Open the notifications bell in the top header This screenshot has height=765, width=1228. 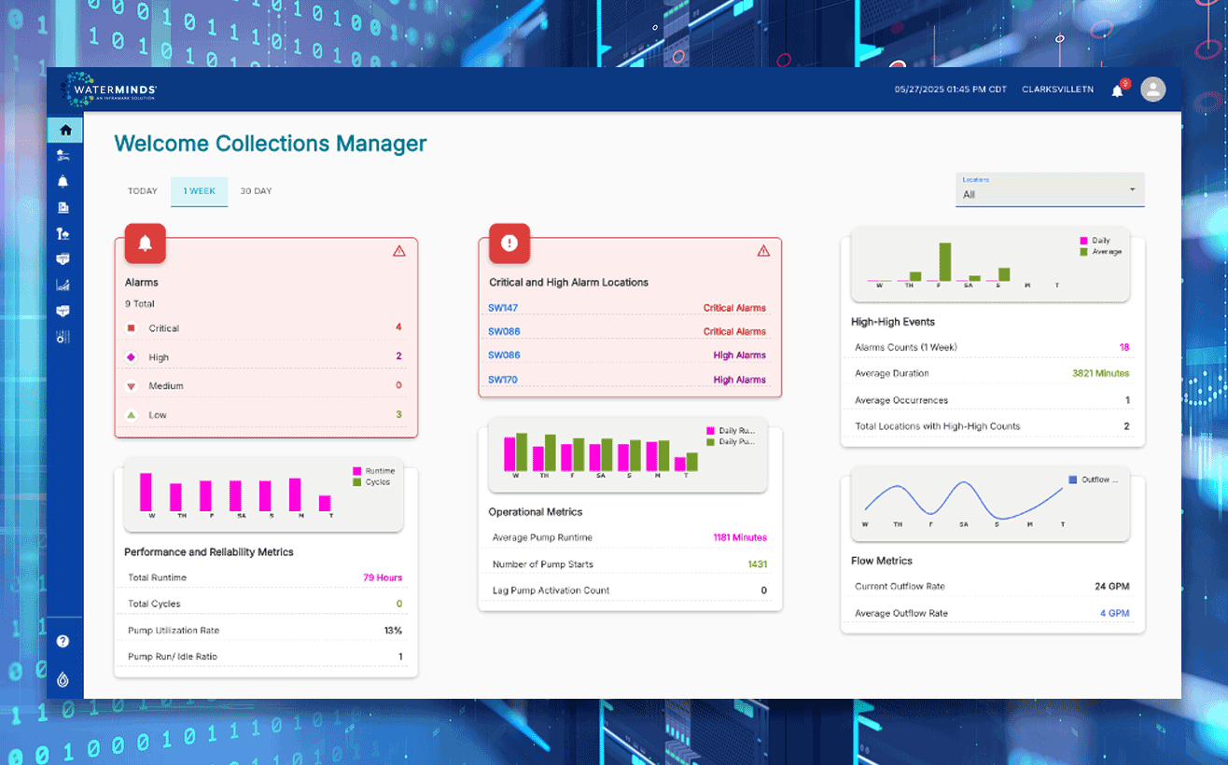1117,90
